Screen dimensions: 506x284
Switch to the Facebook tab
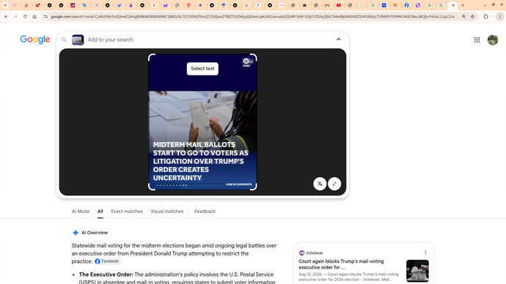click(406, 5)
